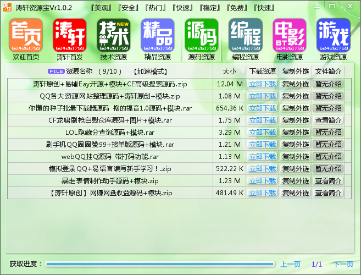Click 立即下载 for QQ各大资源网站整理源码
This screenshot has height=275, width=361.
pyautogui.click(x=263, y=96)
